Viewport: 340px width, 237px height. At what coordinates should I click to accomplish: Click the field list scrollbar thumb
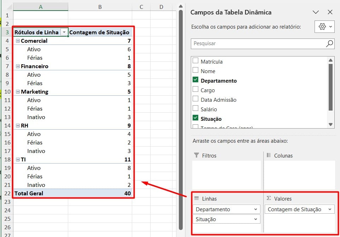[x=330, y=87]
